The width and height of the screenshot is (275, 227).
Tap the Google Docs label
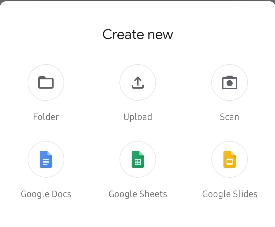tap(46, 194)
